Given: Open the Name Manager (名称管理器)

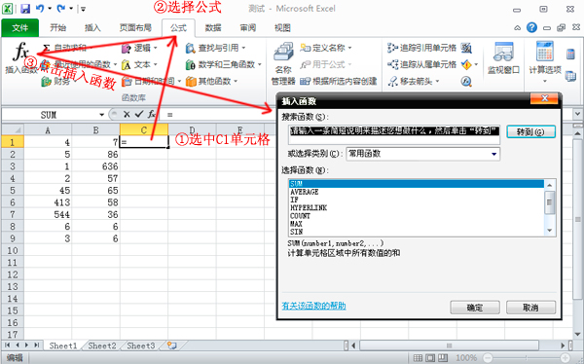Looking at the screenshot, I should click(x=283, y=63).
